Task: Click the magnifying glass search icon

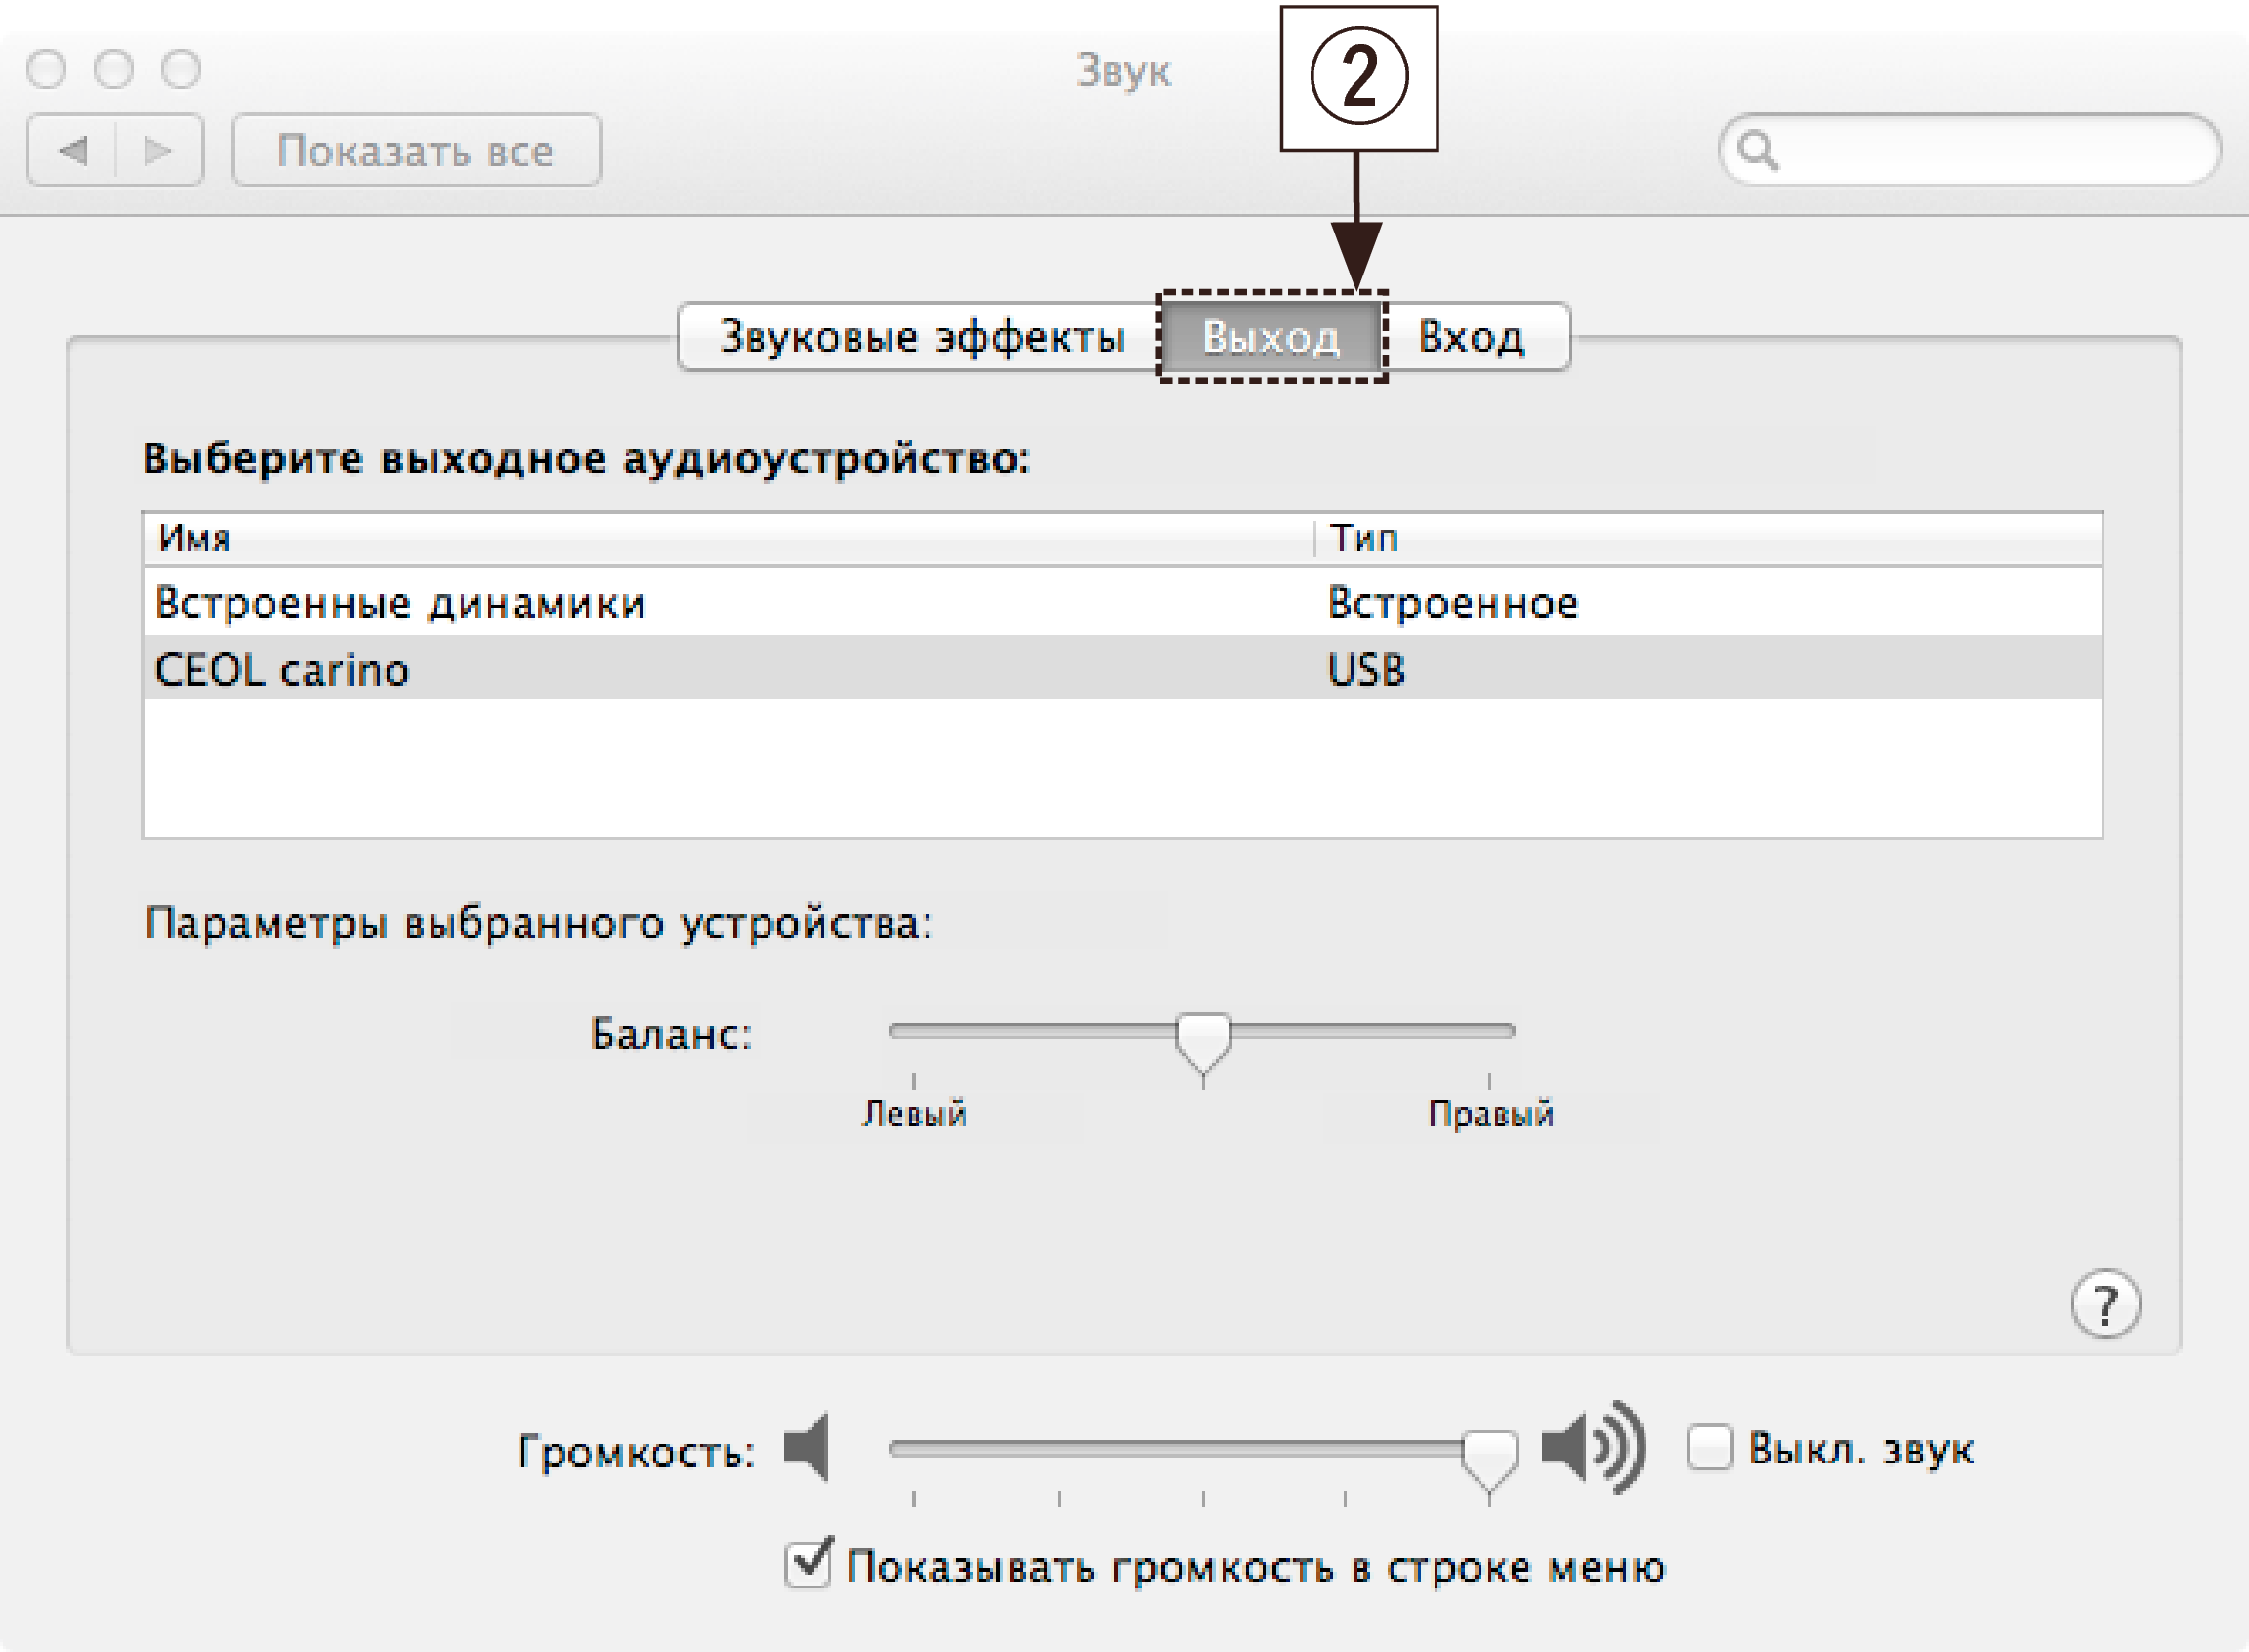Action: pyautogui.click(x=1757, y=151)
